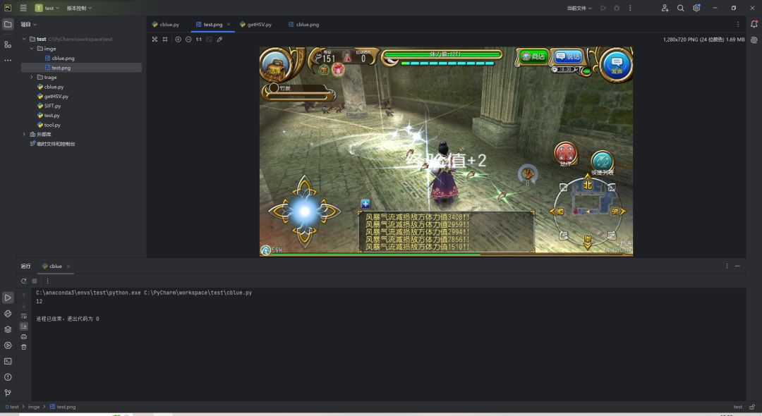
Task: Open the Git version control tool window
Action: (x=8, y=393)
